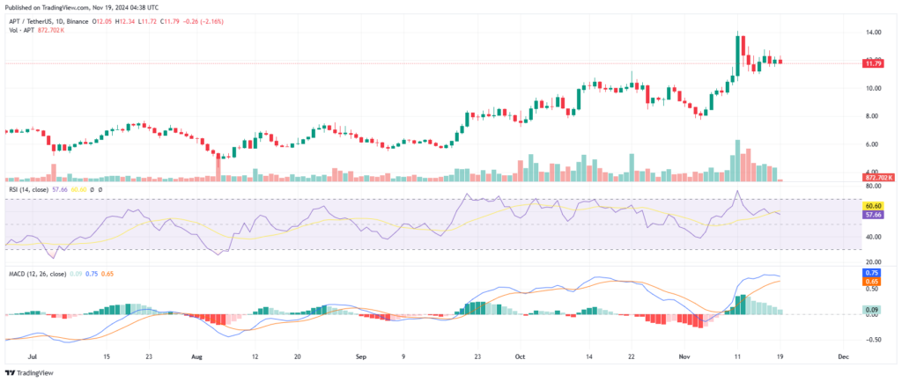Click the red 872.702K volume tag

click(x=879, y=178)
